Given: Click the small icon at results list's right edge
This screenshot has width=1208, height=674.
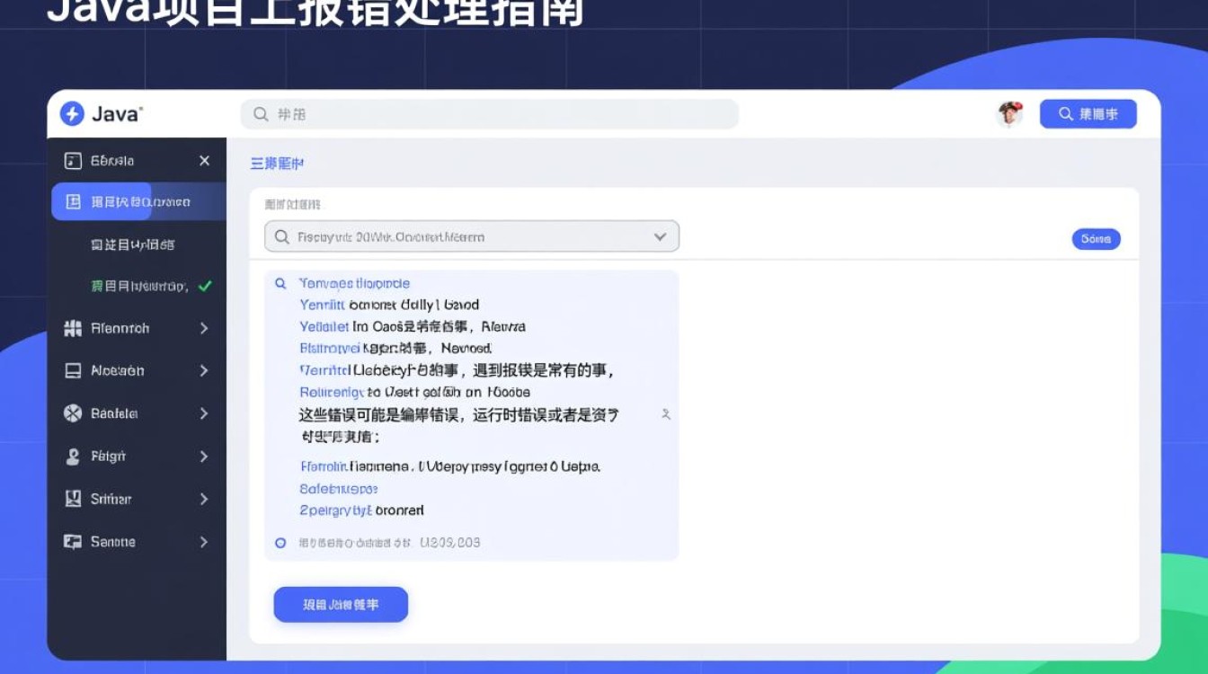Looking at the screenshot, I should pos(666,414).
